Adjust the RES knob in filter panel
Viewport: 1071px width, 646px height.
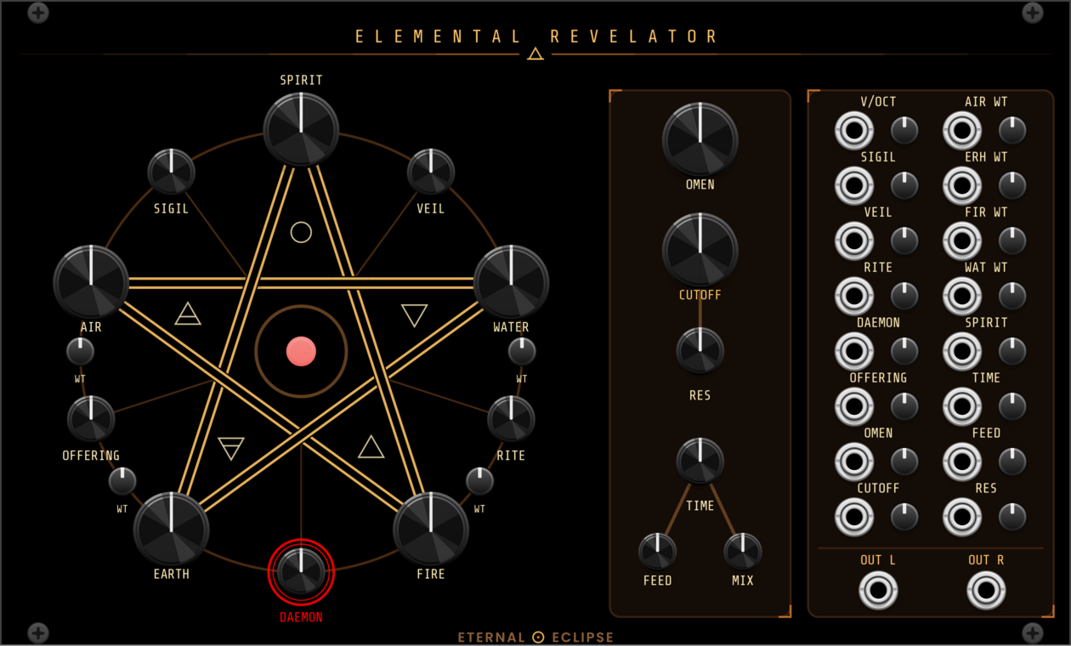pyautogui.click(x=700, y=350)
